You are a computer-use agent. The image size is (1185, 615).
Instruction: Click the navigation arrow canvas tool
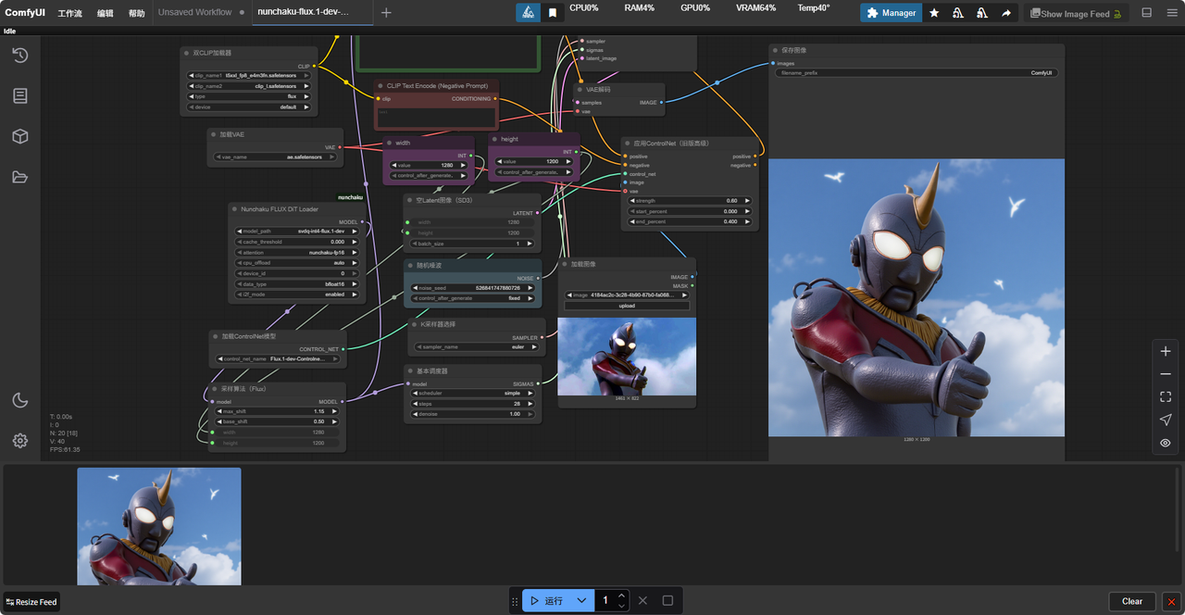(x=1166, y=420)
